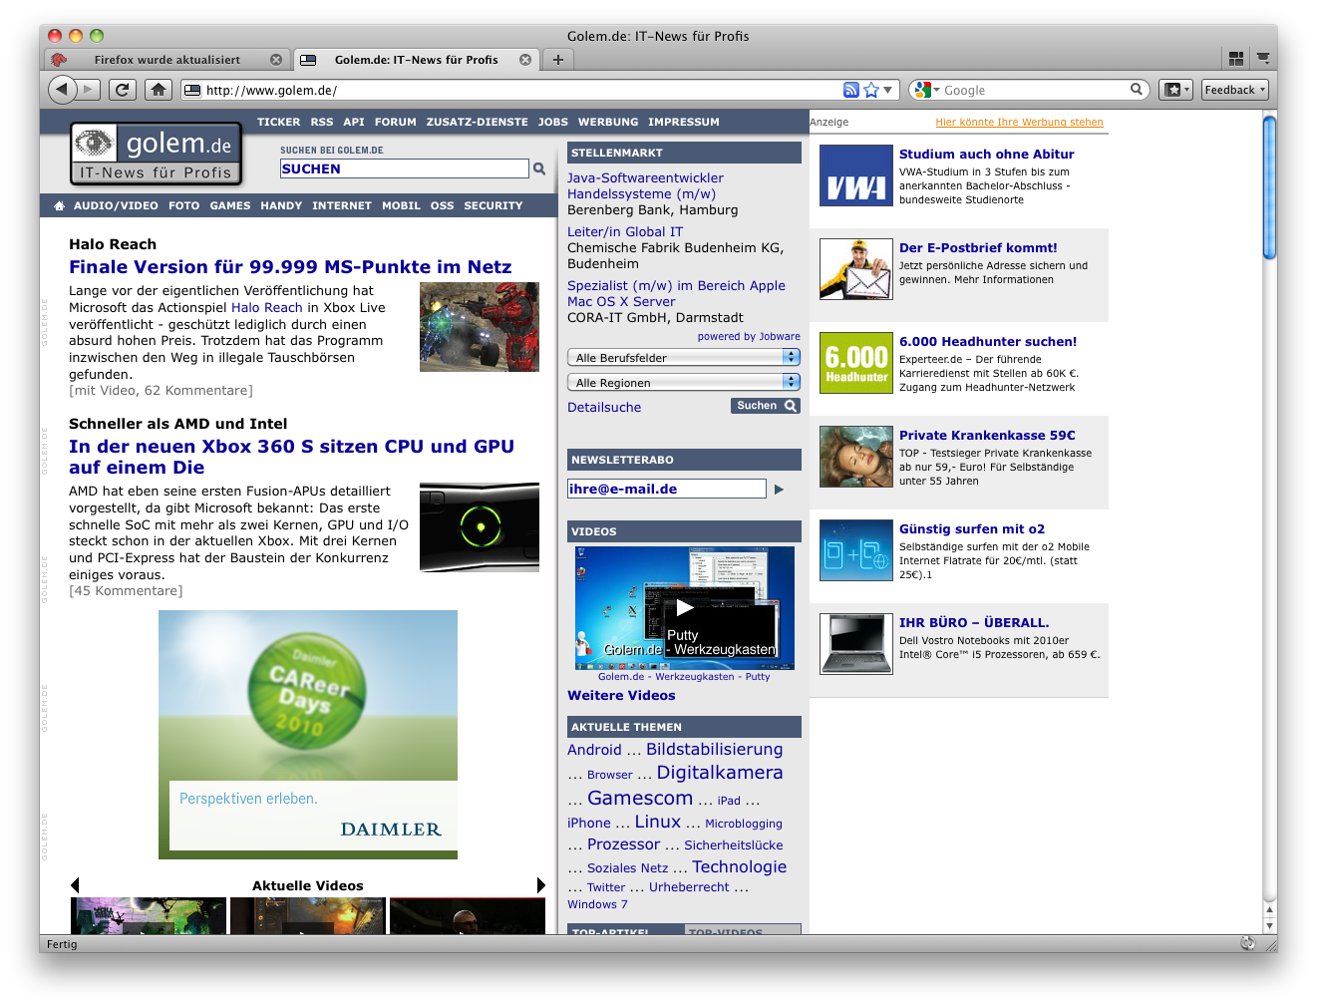The image size is (1317, 1007).
Task: Click the newsletter email input field
Action: tap(666, 489)
